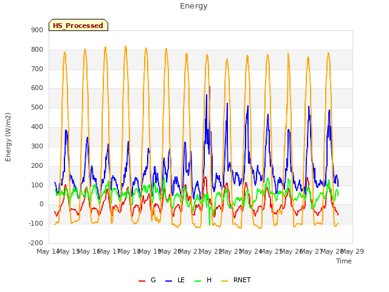Click the 900 y-axis tick label

(x=37, y=30)
